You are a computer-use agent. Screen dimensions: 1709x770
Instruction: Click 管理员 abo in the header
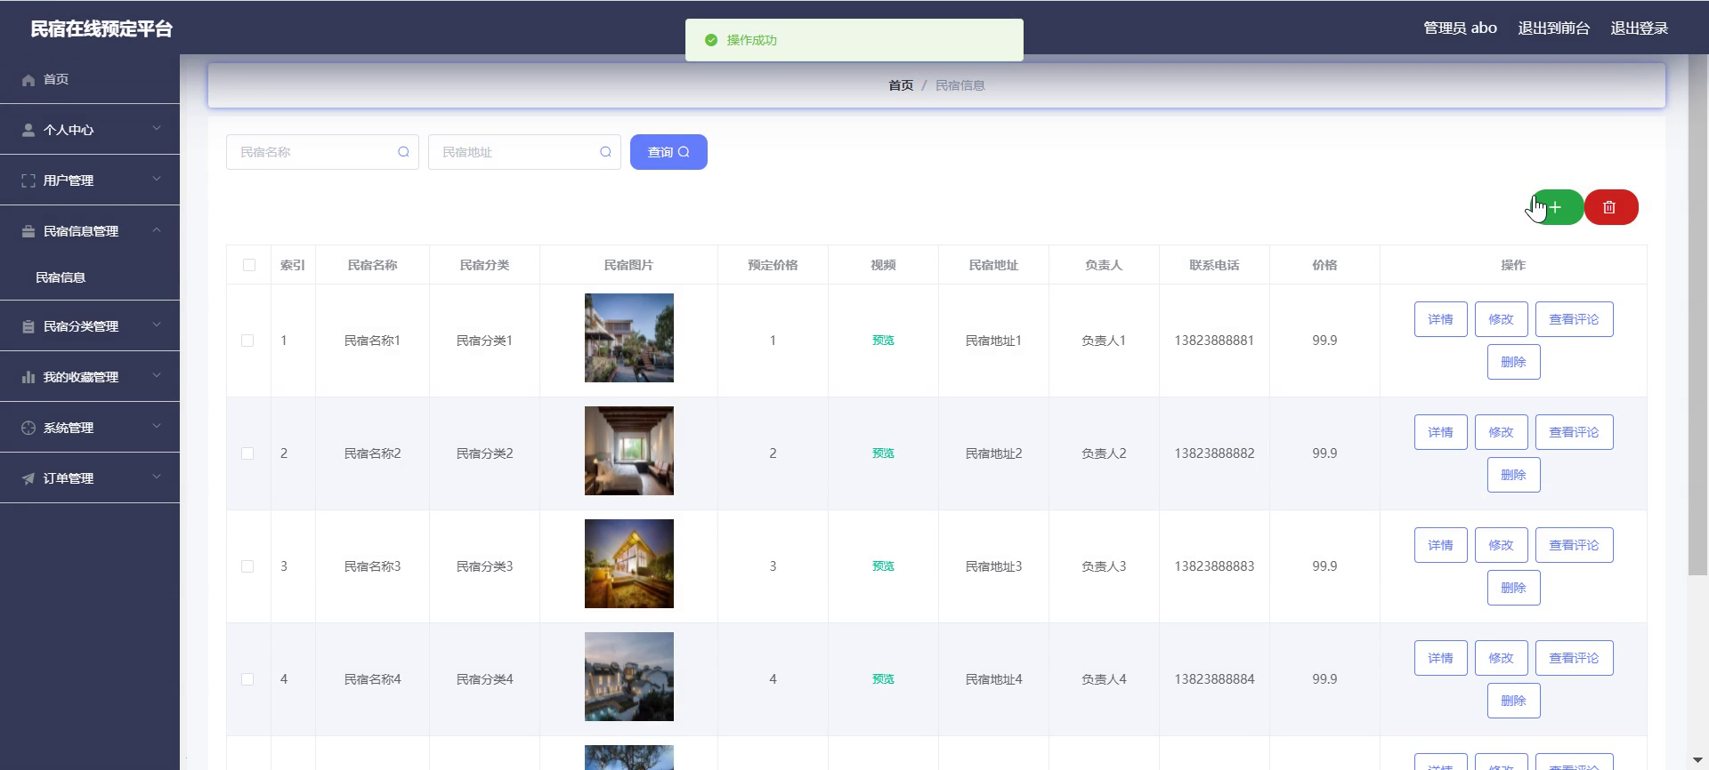pyautogui.click(x=1460, y=28)
